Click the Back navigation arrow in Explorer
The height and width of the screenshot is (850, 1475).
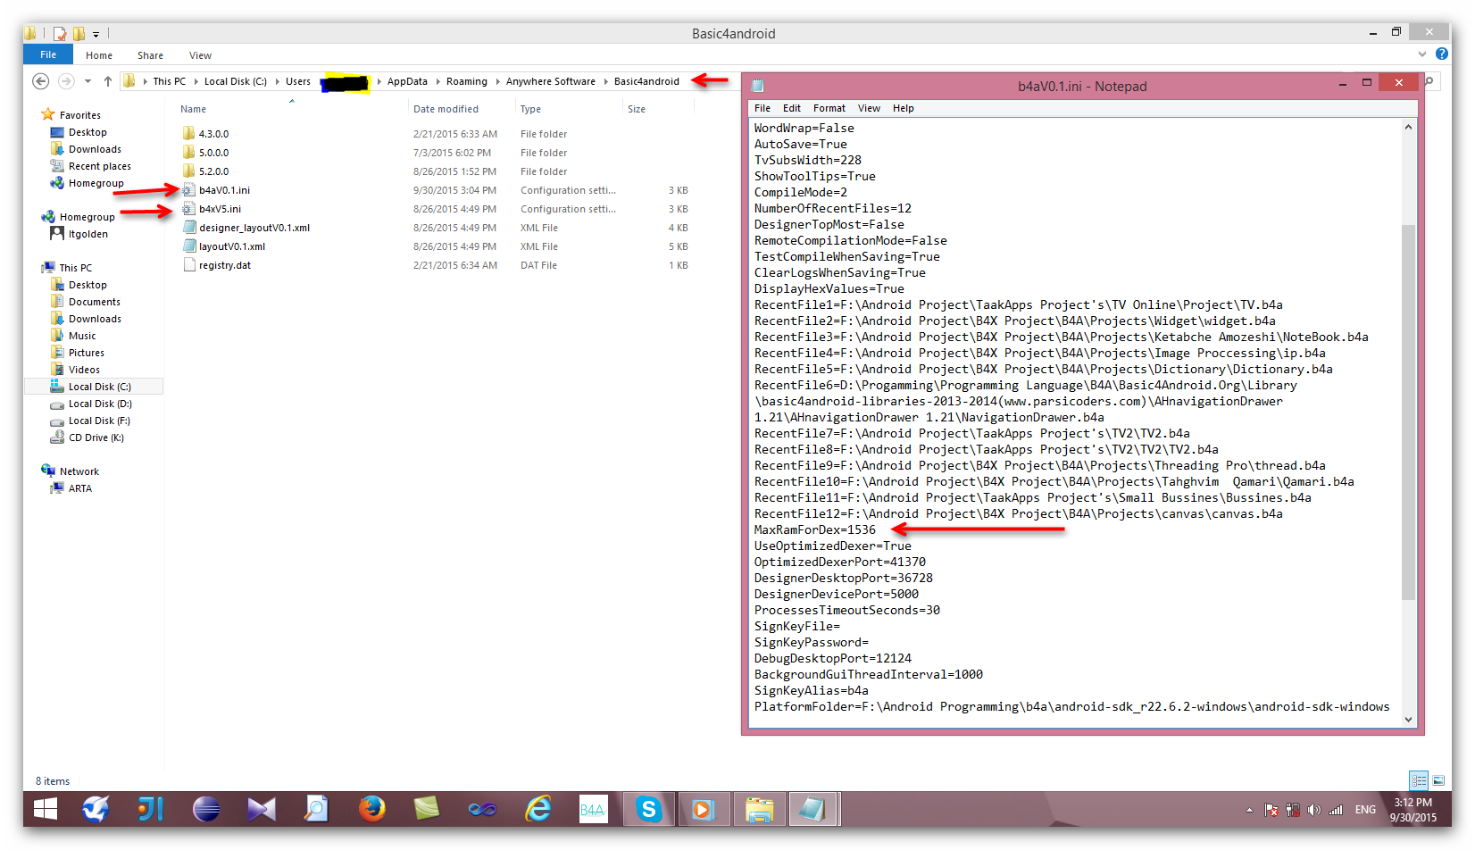pos(40,81)
